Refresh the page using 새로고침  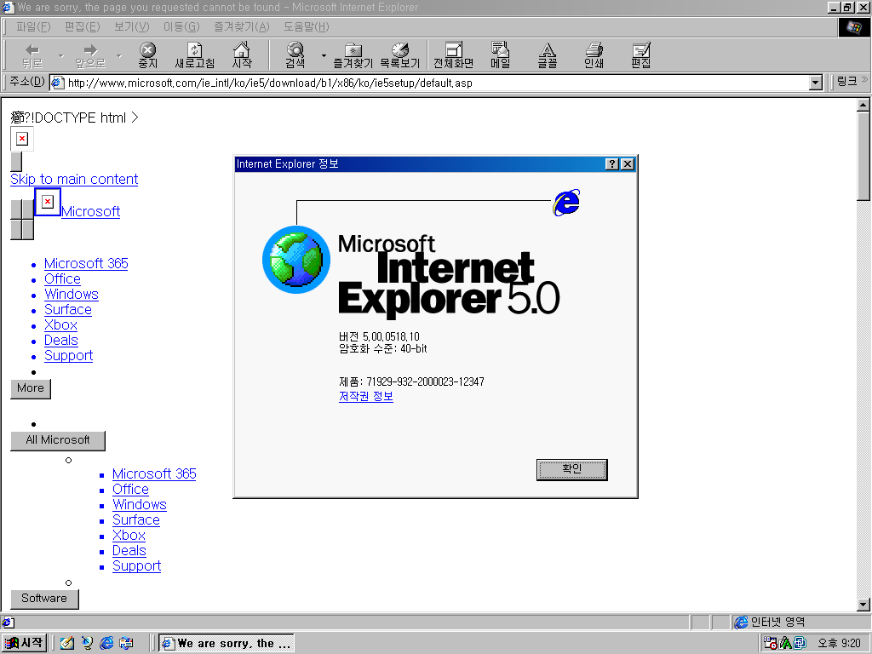(194, 55)
